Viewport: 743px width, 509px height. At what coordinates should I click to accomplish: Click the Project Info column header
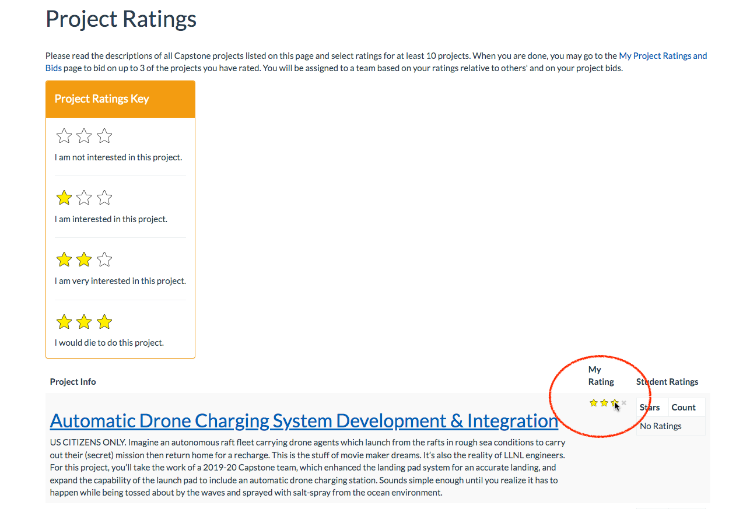[73, 382]
